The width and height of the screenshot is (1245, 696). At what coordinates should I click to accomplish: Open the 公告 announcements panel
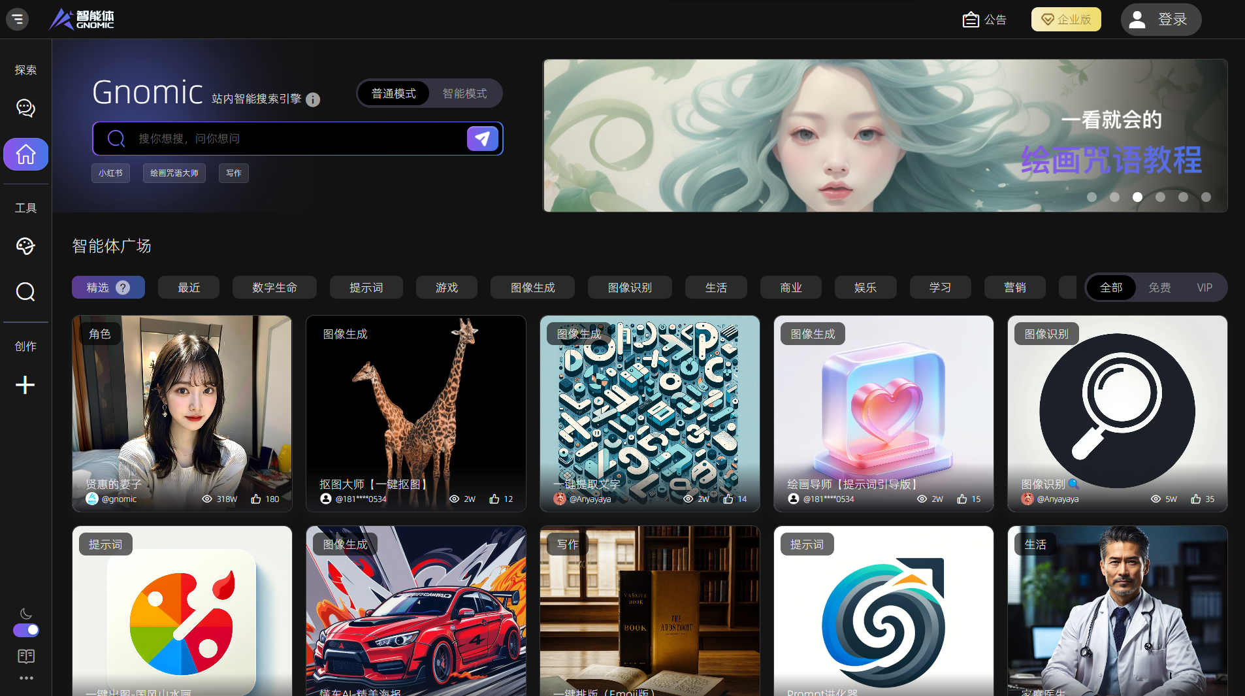[x=984, y=20]
